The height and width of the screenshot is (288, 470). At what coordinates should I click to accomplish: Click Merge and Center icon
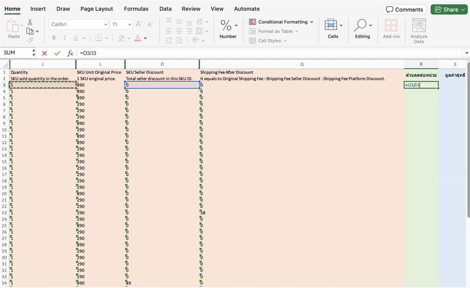tap(200, 31)
